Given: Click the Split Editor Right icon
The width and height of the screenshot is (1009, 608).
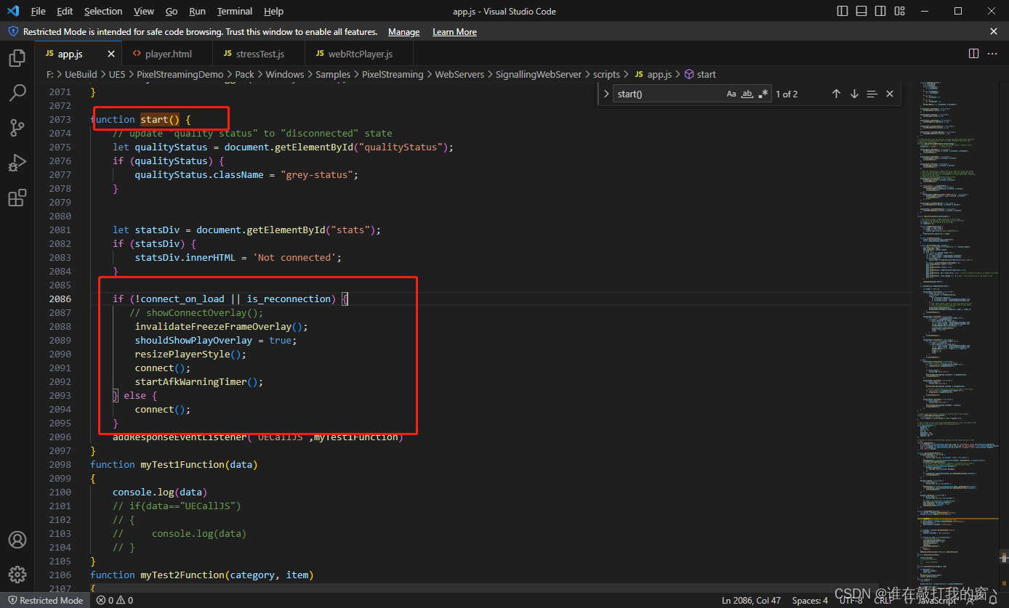Looking at the screenshot, I should (x=973, y=54).
